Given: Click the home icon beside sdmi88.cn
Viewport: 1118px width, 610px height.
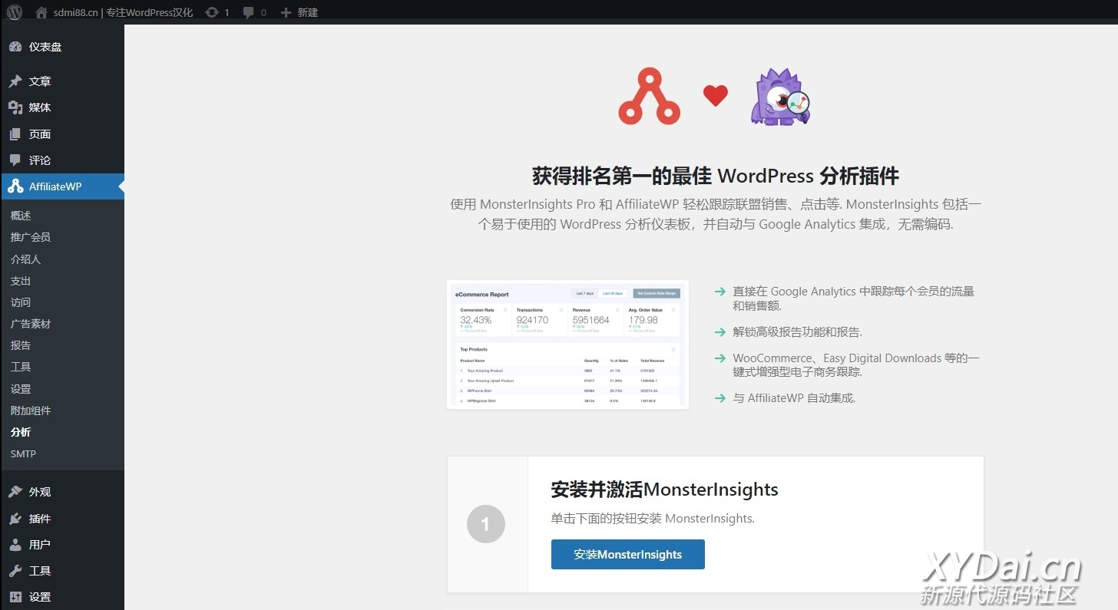Looking at the screenshot, I should click(x=42, y=12).
